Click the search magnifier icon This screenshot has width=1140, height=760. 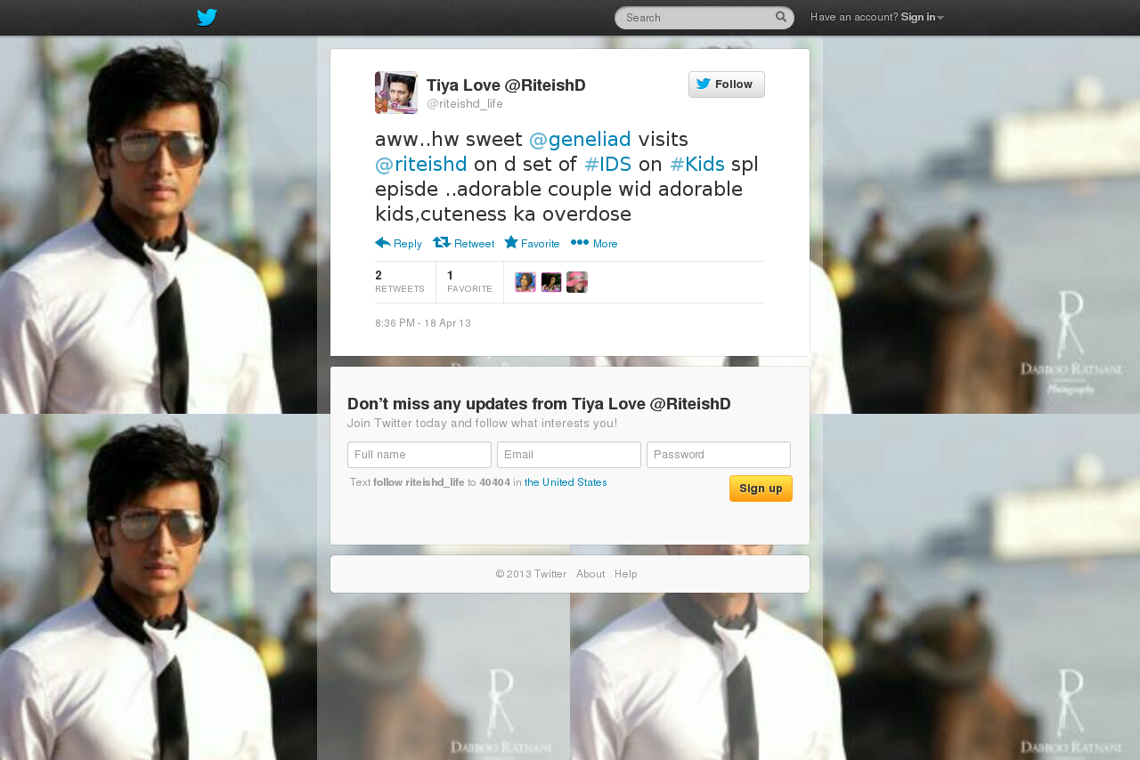781,17
